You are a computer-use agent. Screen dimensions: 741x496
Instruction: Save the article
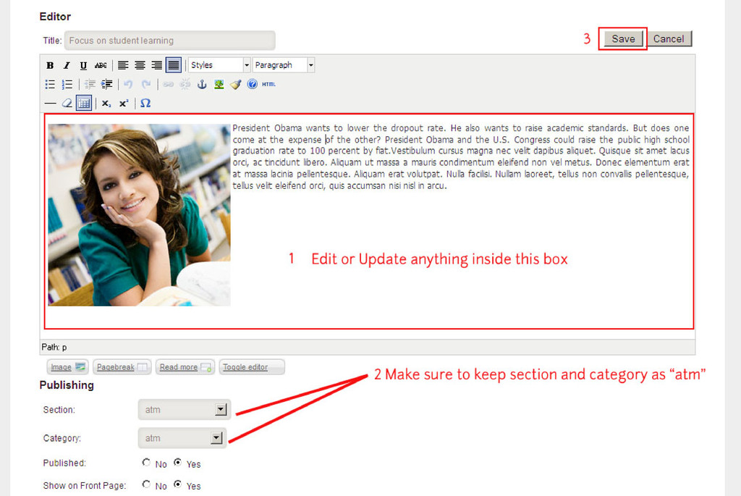click(623, 39)
